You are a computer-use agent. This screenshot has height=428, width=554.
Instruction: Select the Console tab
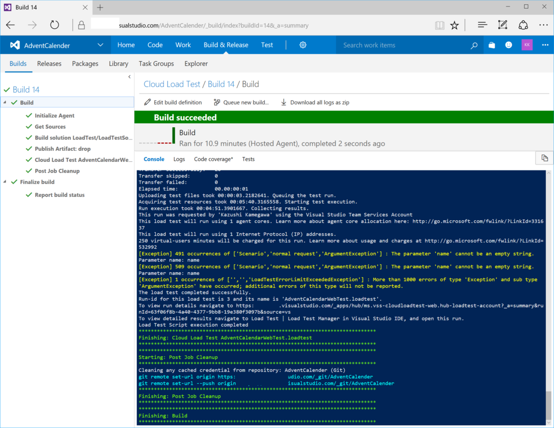154,159
